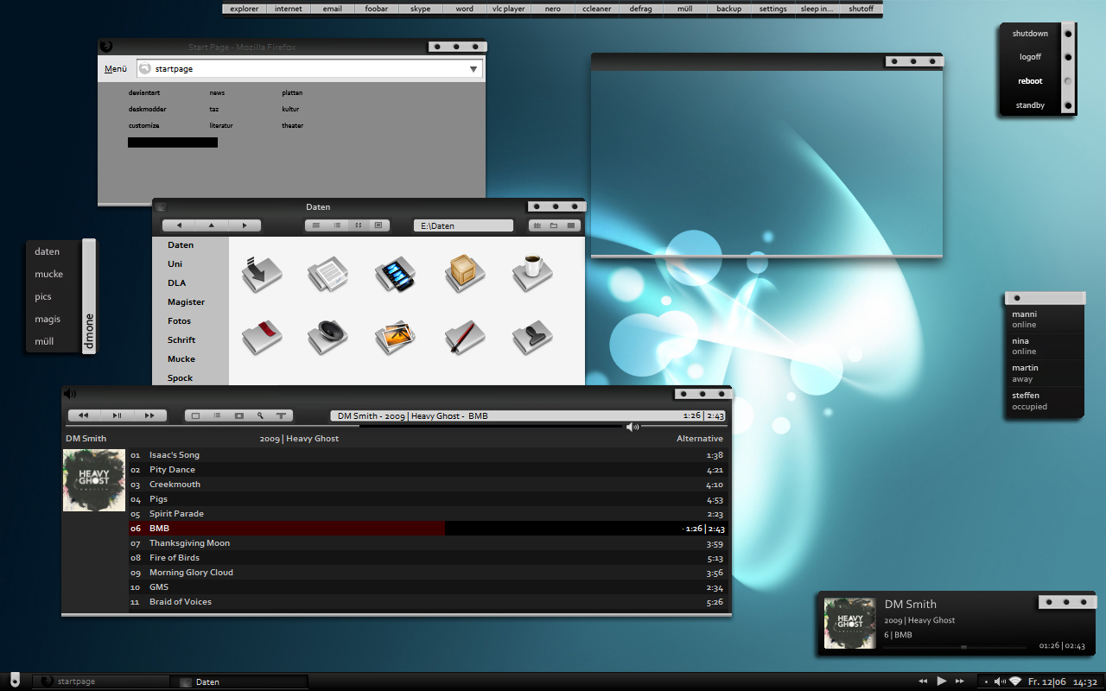Open contact nina in the buddy list
Image resolution: width=1106 pixels, height=691 pixels.
1044,346
